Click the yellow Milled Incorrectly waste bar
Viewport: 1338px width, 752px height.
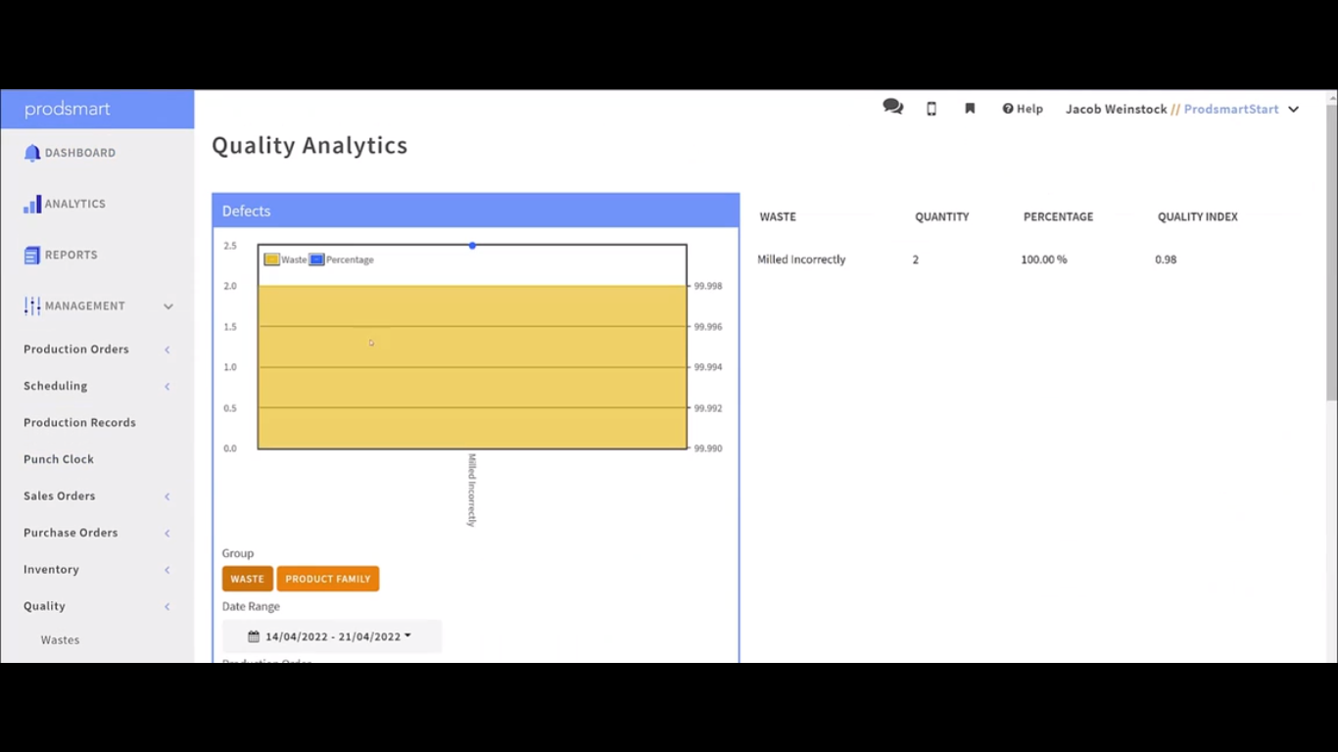(x=472, y=367)
